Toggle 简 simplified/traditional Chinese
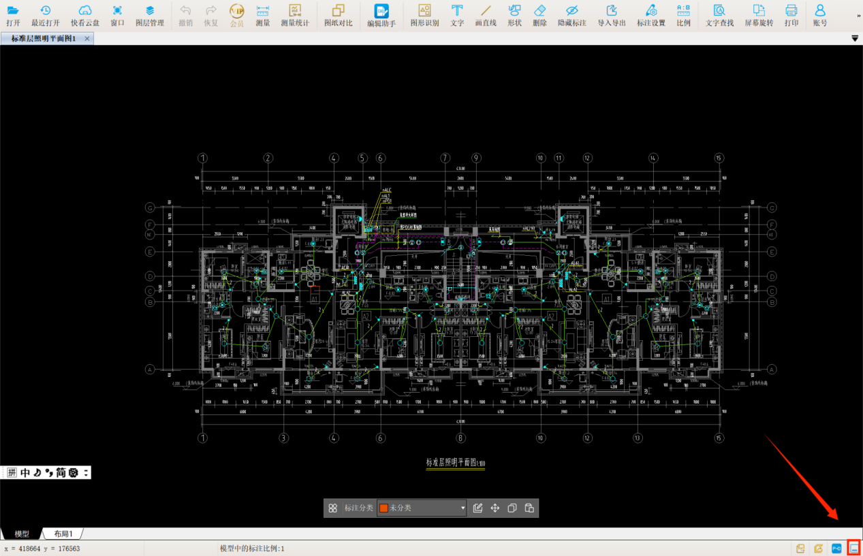Image resolution: width=863 pixels, height=556 pixels. tap(61, 473)
